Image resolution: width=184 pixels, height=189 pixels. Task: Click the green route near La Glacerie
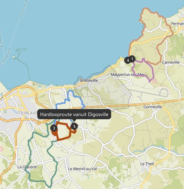coord(30,157)
